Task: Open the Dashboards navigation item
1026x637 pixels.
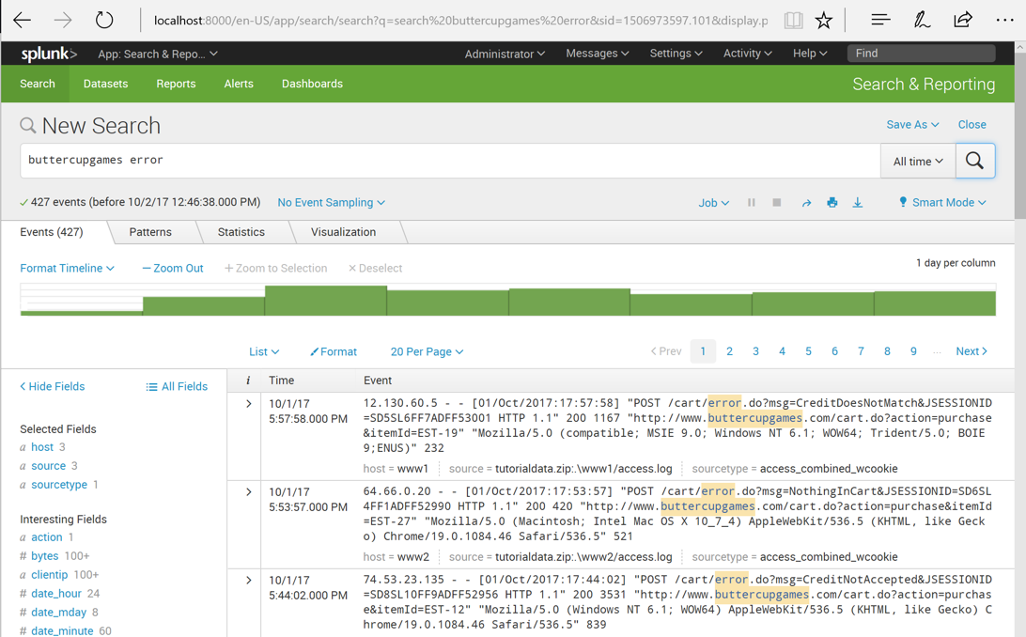Action: tap(312, 84)
